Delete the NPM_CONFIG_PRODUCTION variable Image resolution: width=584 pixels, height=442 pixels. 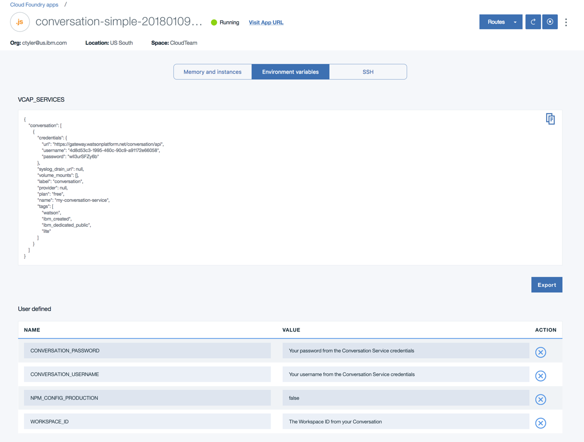[x=541, y=400]
